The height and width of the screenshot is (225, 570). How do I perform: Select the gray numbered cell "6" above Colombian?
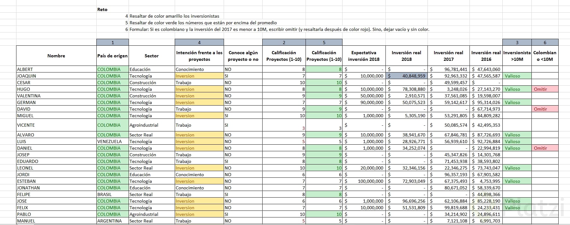[545, 43]
